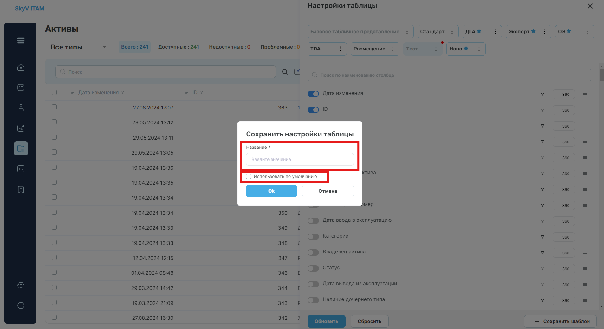Click the info icon in sidebar
The width and height of the screenshot is (604, 329).
[x=21, y=306]
